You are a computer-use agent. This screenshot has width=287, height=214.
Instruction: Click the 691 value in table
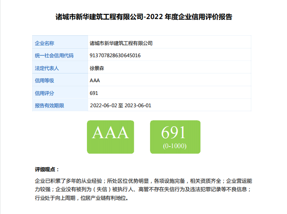[94, 93]
